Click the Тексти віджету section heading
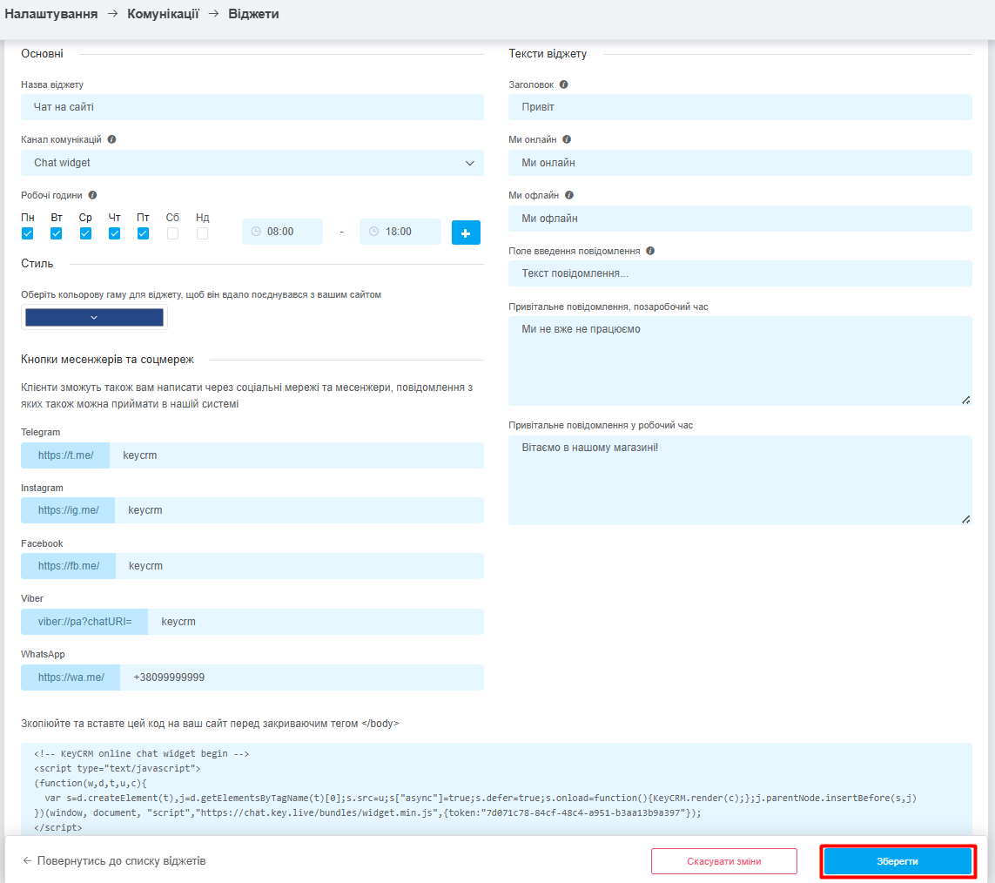 point(548,54)
